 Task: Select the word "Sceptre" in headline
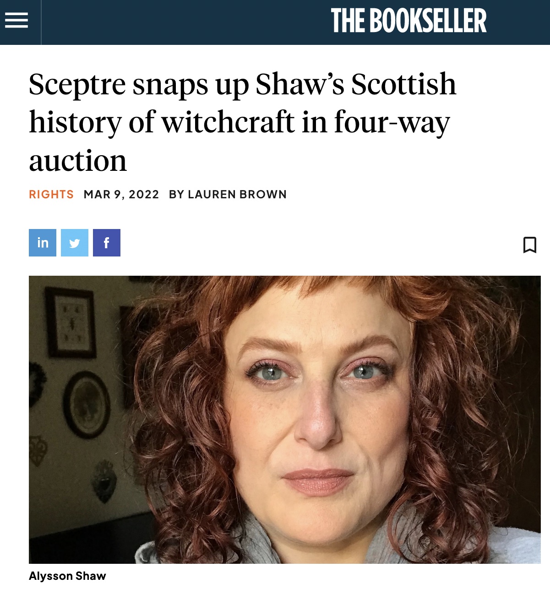click(77, 85)
